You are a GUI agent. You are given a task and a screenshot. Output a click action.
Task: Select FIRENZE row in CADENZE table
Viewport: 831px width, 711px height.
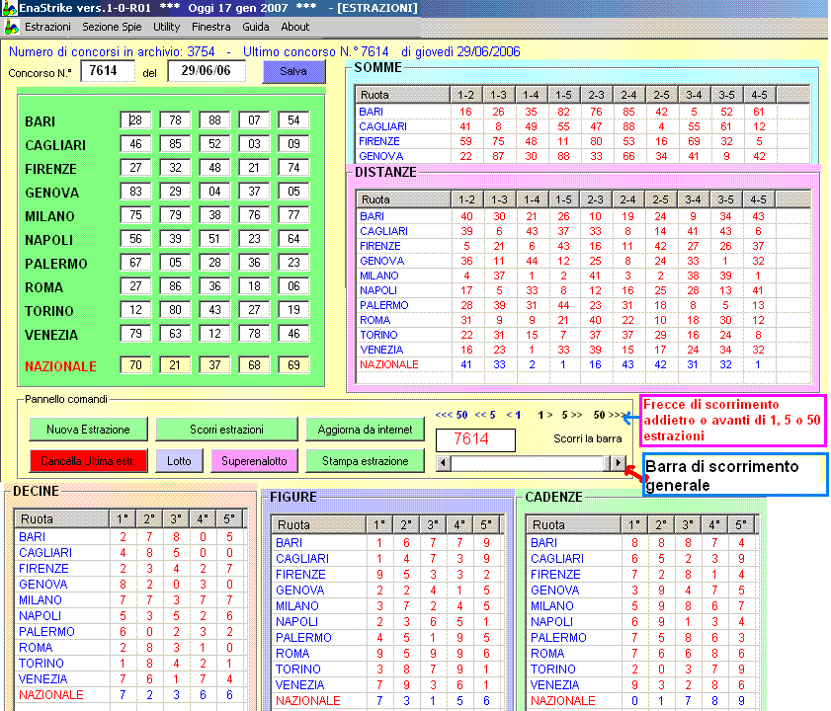(x=642, y=575)
